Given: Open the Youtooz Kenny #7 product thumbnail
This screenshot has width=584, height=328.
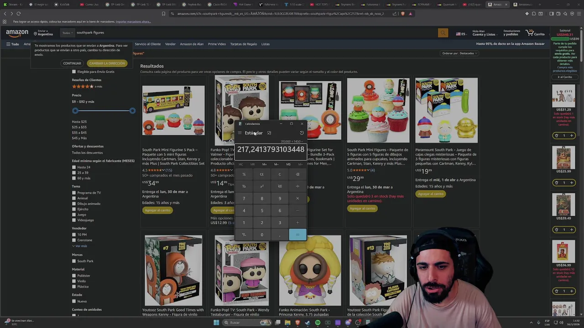Looking at the screenshot, I should [x=173, y=271].
